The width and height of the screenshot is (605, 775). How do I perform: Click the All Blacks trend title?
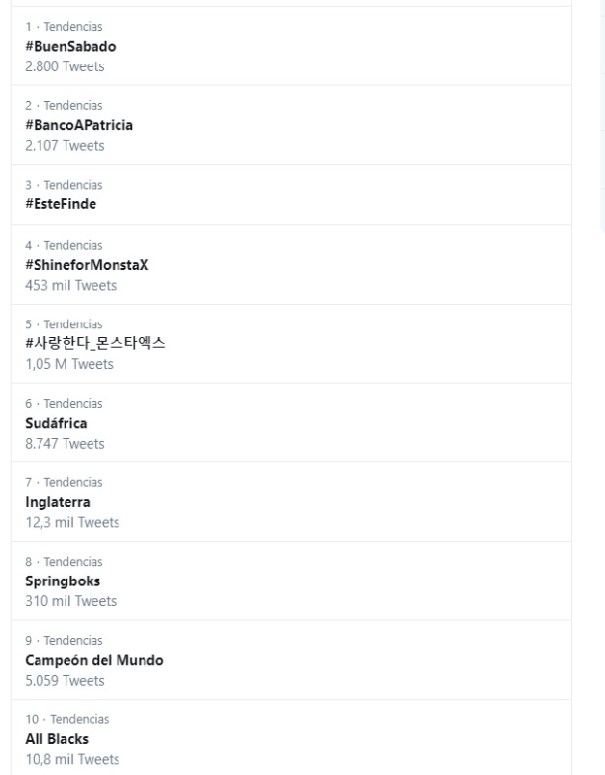coord(56,739)
